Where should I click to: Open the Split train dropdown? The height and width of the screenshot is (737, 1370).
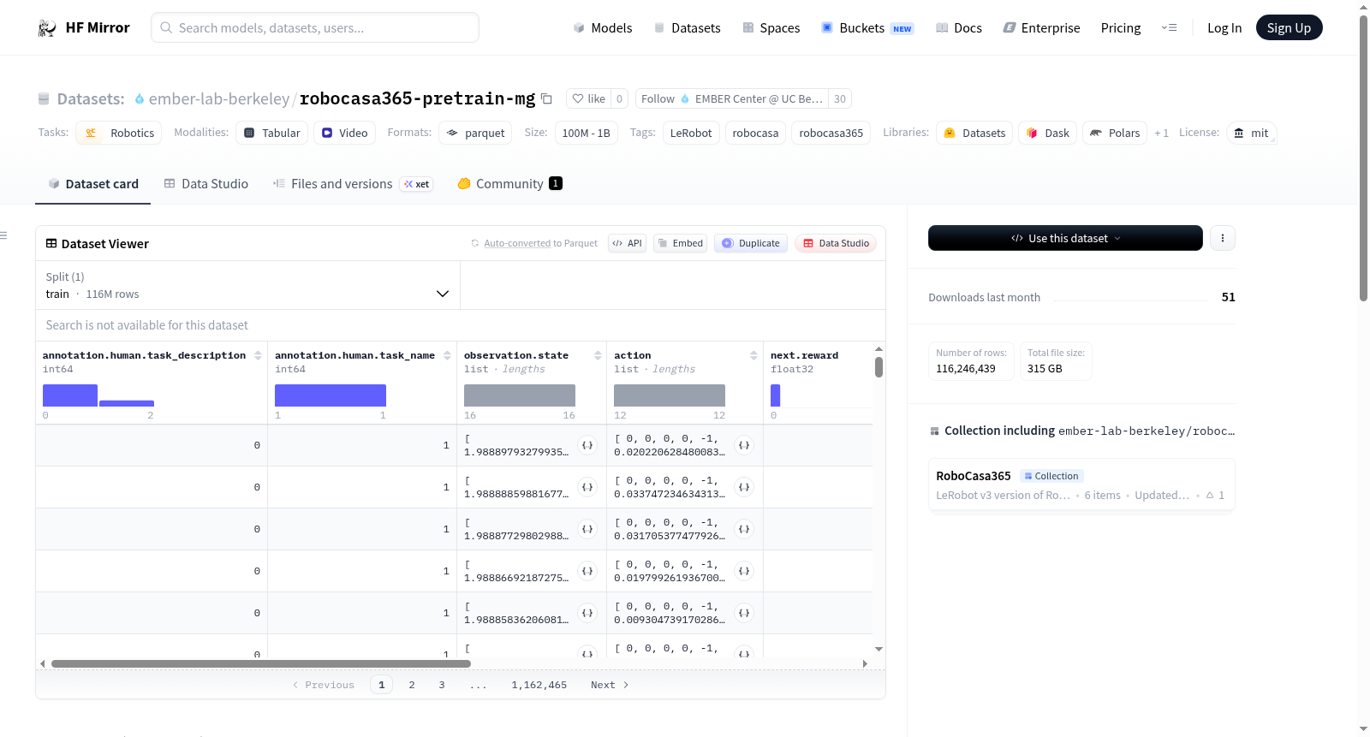248,285
